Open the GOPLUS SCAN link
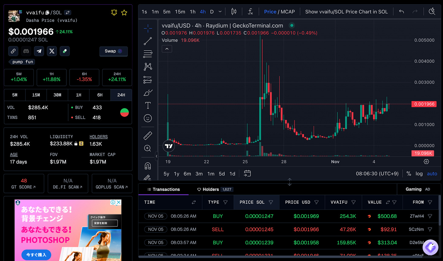Screen dimensions: 443x261 pyautogui.click(x=112, y=184)
